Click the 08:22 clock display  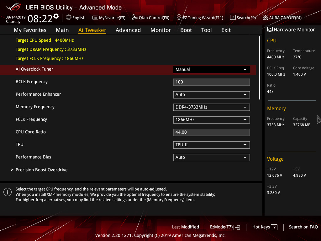pyautogui.click(x=40, y=19)
